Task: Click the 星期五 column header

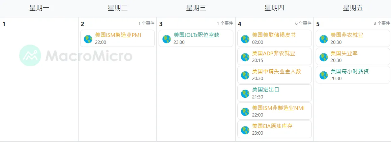Action: tap(353, 8)
